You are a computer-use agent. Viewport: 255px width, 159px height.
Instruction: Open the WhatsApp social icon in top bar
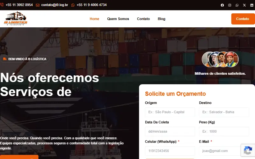coord(237,5)
